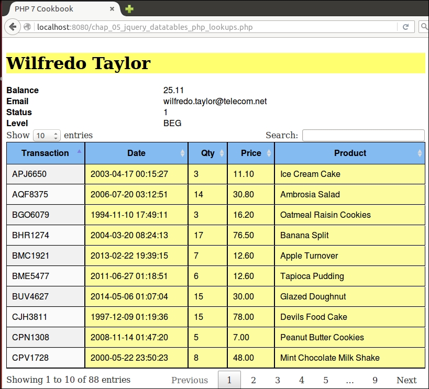
Task: Sort the table by Qty column
Action: click(x=208, y=153)
